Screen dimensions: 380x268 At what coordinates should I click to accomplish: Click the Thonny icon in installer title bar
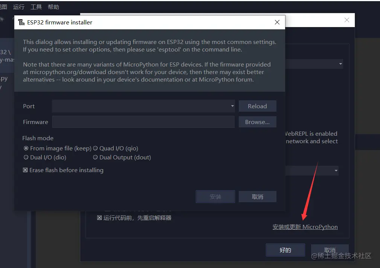tap(21, 22)
